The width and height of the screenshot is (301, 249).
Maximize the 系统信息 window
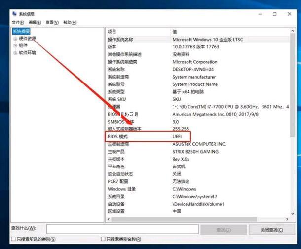274,14
